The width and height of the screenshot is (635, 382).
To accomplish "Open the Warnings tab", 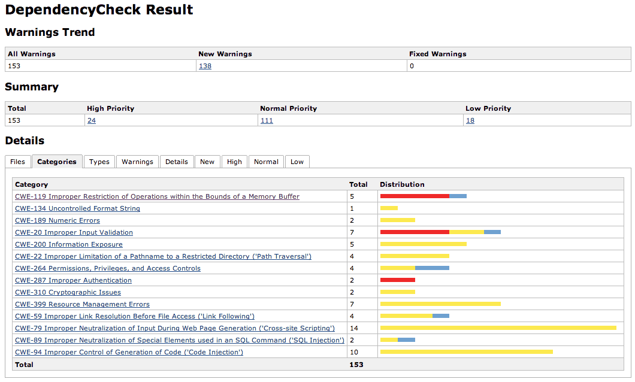I will 137,162.
